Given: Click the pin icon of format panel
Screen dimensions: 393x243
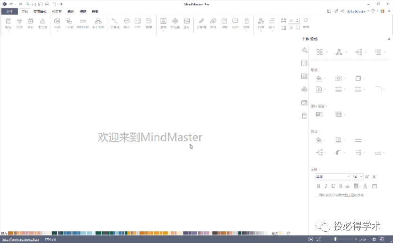Looking at the screenshot, I should point(389,39).
